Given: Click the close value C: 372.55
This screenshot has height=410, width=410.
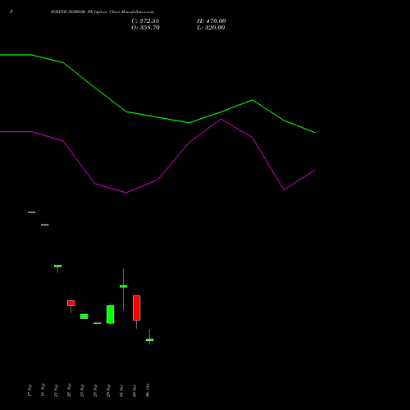Looking at the screenshot, I should point(145,21).
